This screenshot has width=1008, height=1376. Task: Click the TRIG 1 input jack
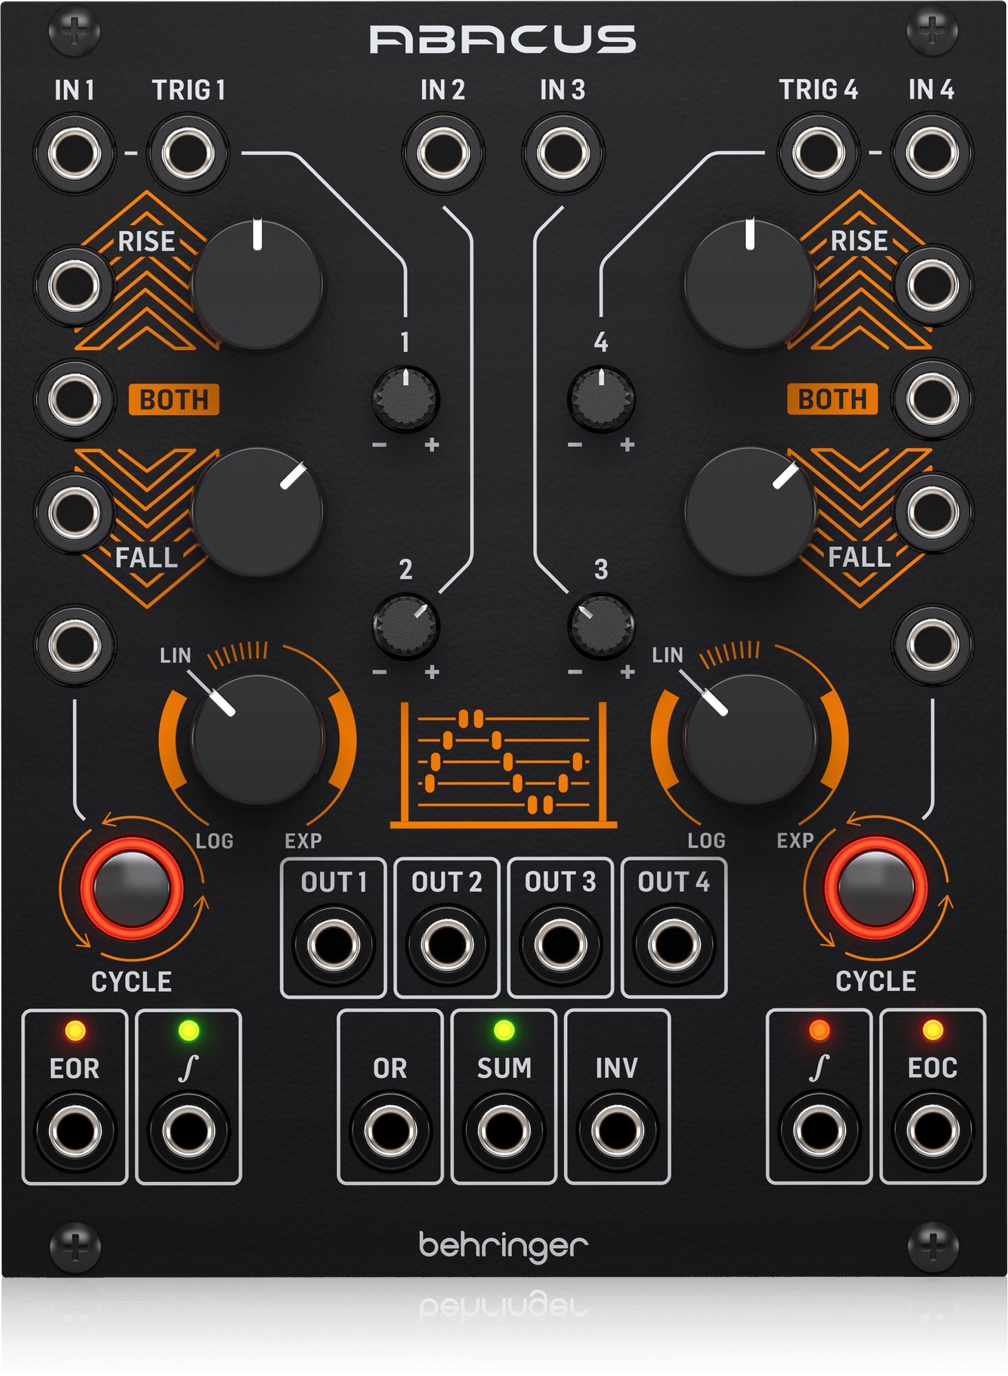coord(187,153)
